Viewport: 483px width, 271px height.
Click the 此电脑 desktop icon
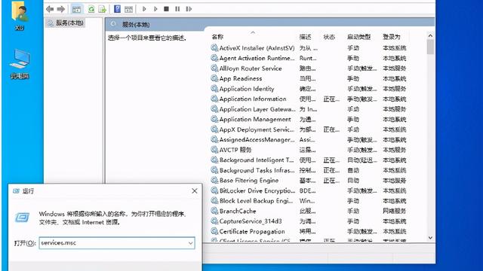click(x=20, y=64)
